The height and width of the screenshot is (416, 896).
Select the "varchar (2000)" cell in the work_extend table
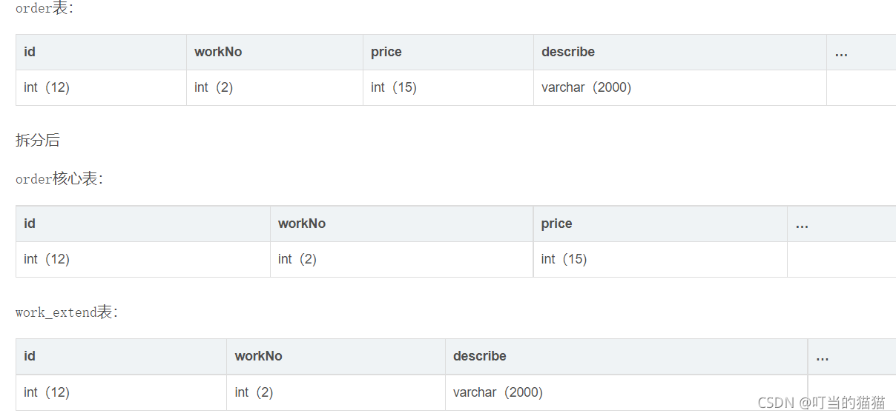pos(498,392)
